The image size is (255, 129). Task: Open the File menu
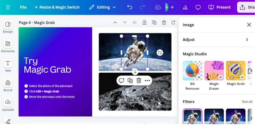pyautogui.click(x=23, y=7)
